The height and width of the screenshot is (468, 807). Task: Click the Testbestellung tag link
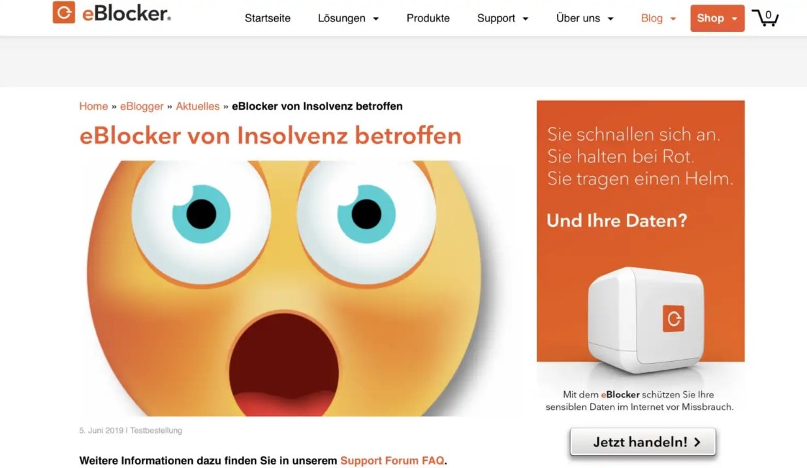[156, 430]
